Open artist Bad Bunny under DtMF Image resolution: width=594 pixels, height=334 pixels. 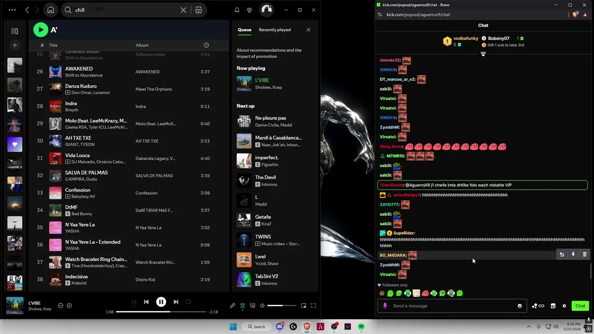pos(82,214)
